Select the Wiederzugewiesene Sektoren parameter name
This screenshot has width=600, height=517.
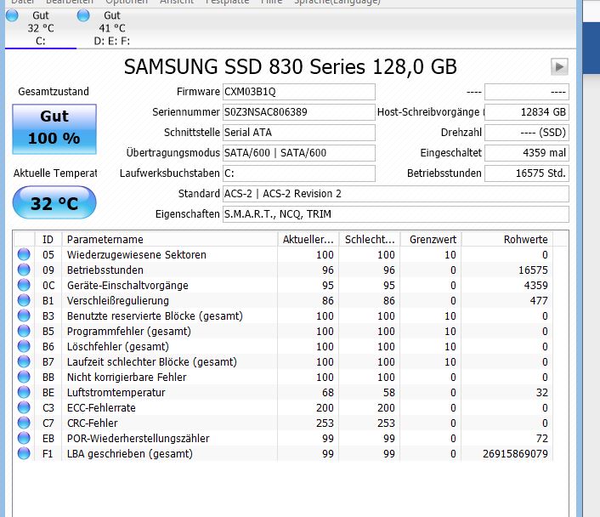[137, 254]
